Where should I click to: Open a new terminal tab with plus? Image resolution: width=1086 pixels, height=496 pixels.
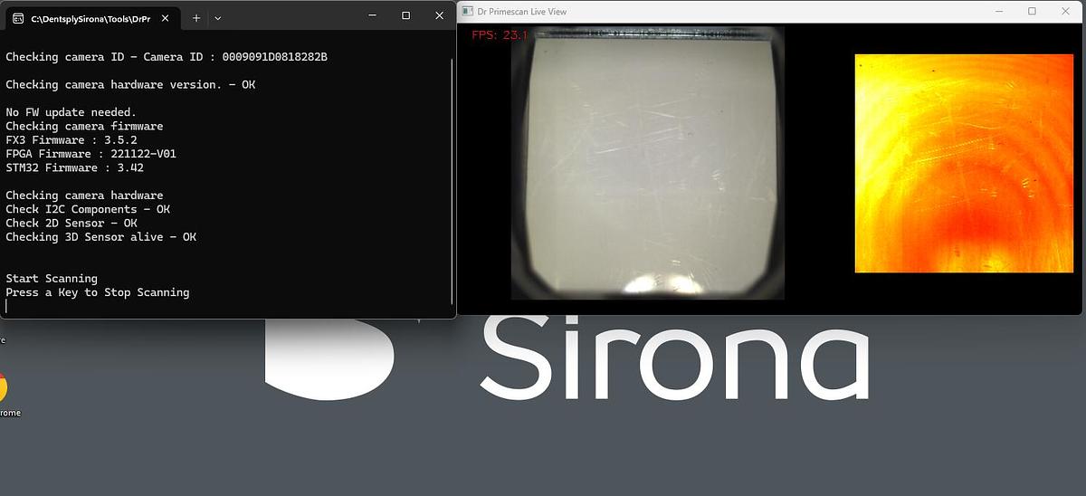coord(196,17)
